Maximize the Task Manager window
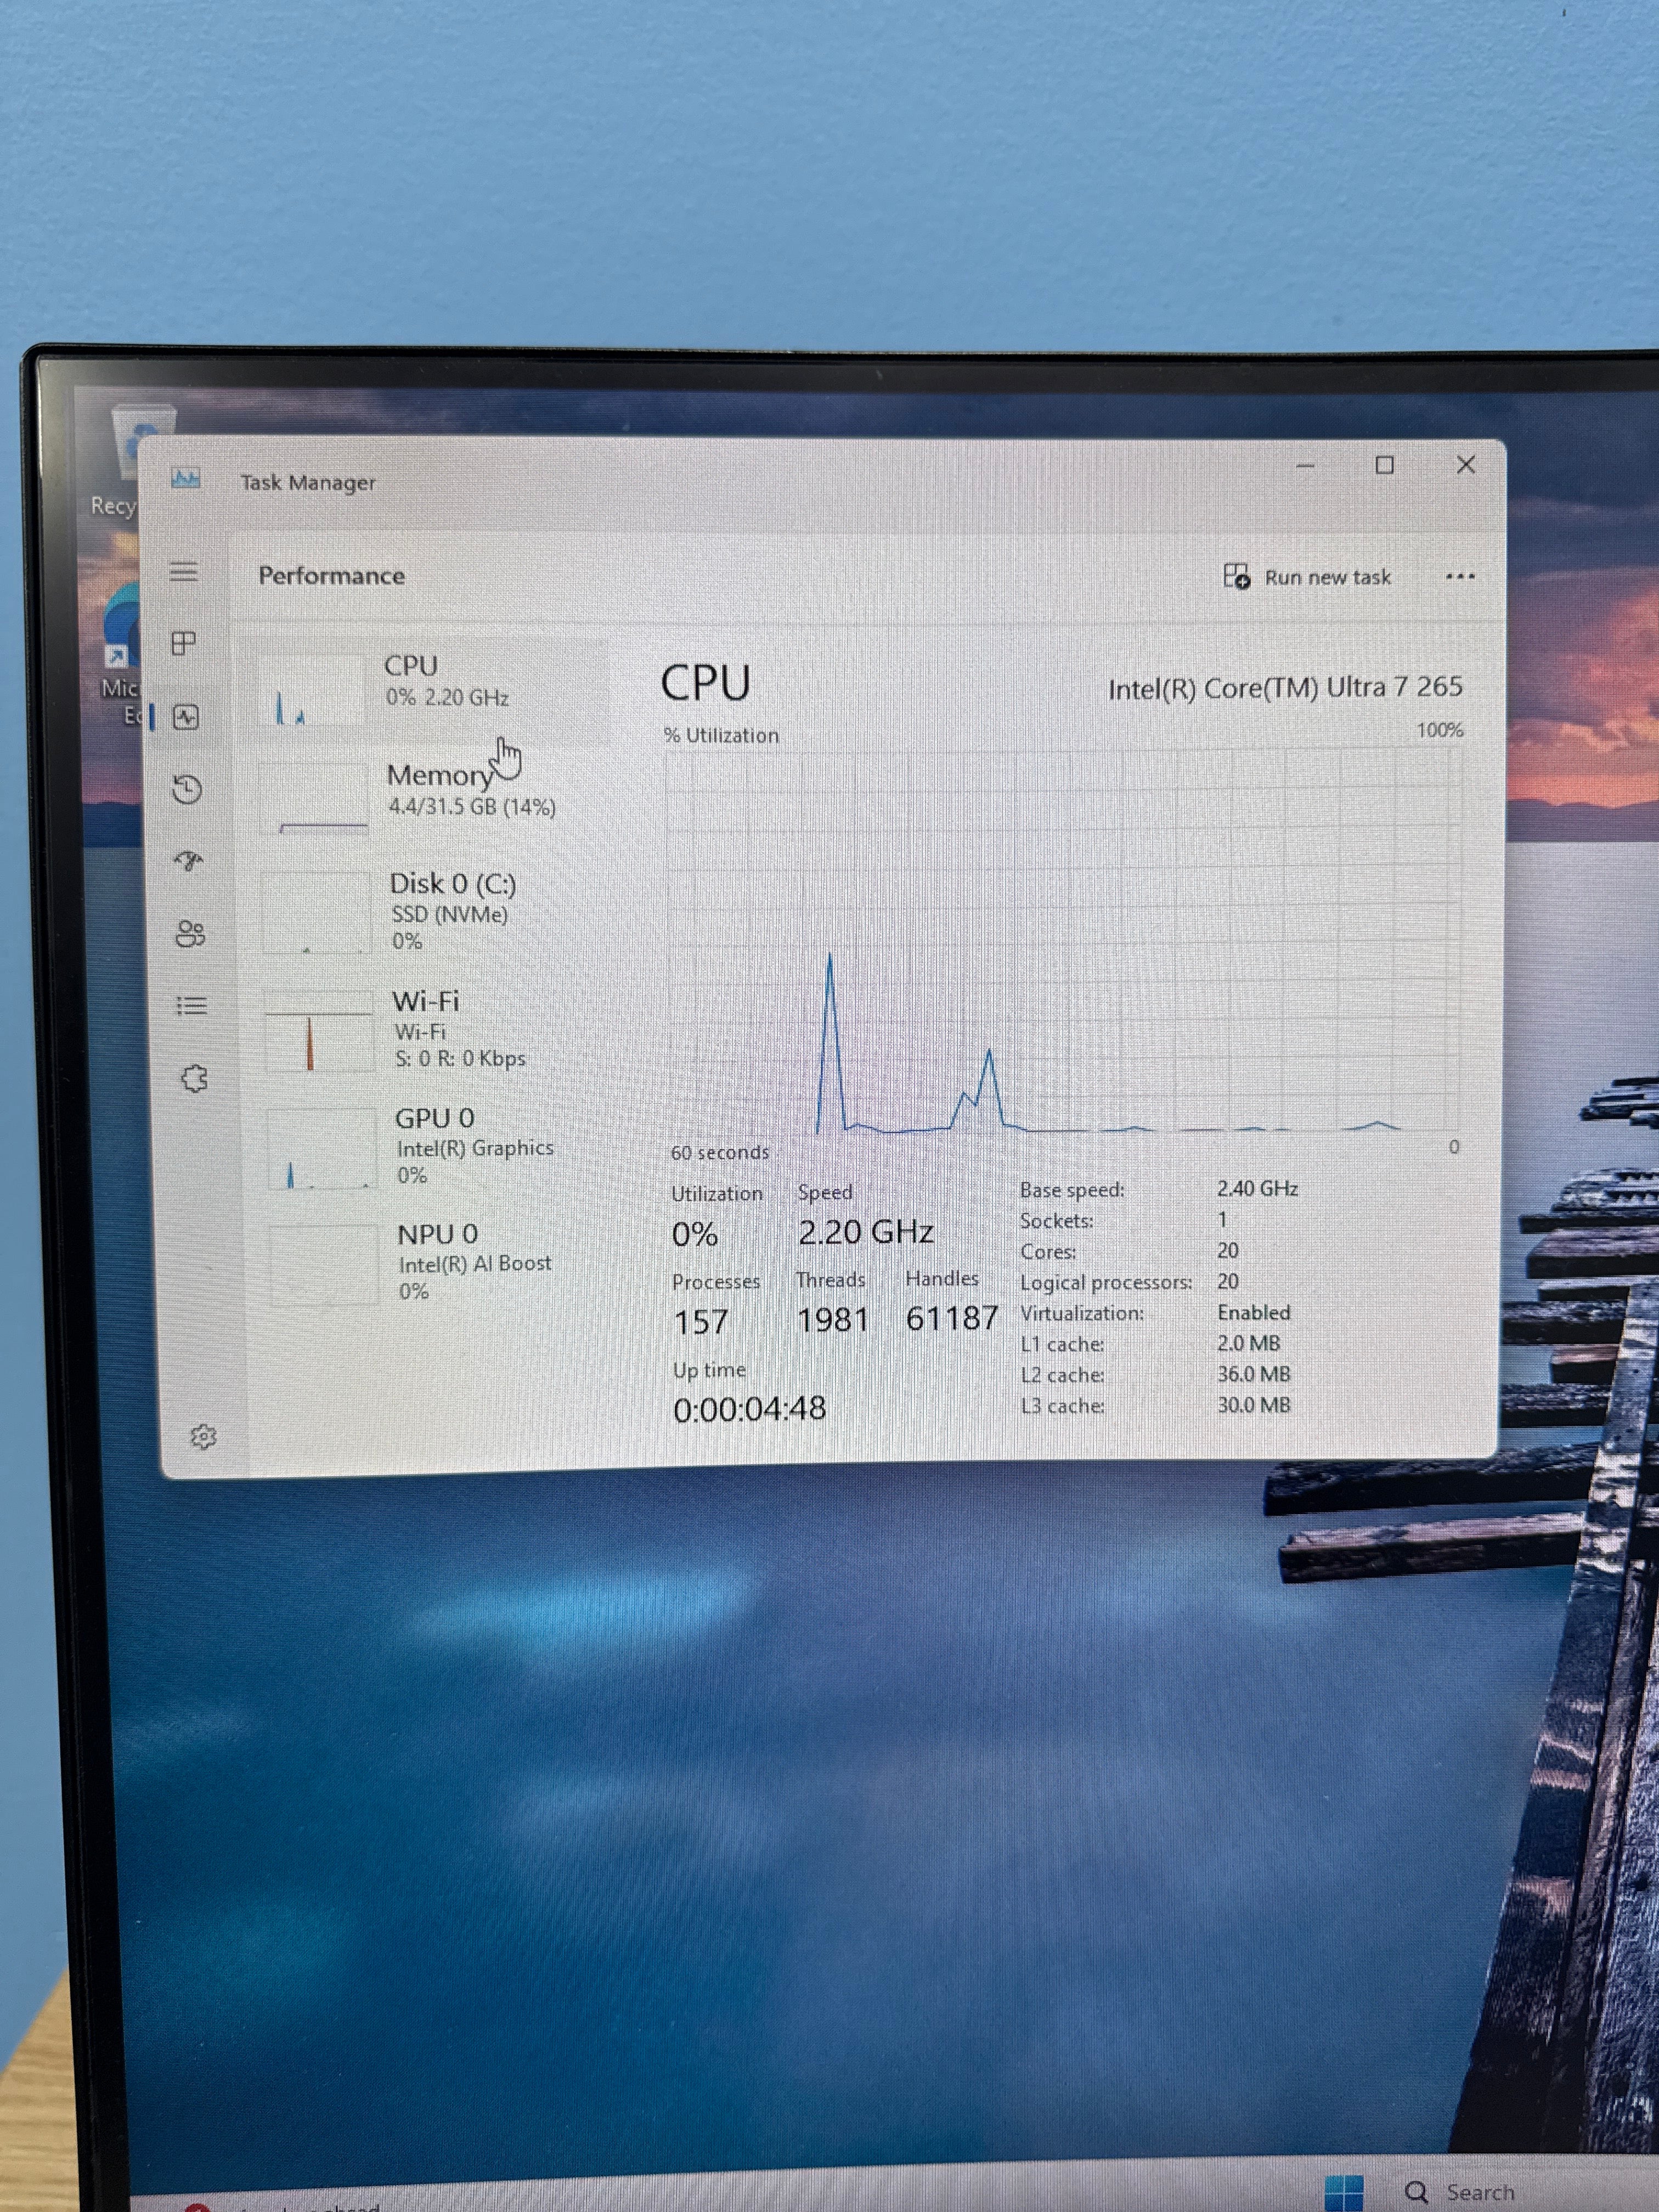 point(1384,465)
